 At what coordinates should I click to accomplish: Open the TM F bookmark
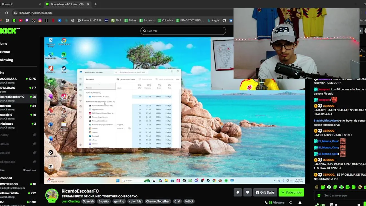click(116, 21)
